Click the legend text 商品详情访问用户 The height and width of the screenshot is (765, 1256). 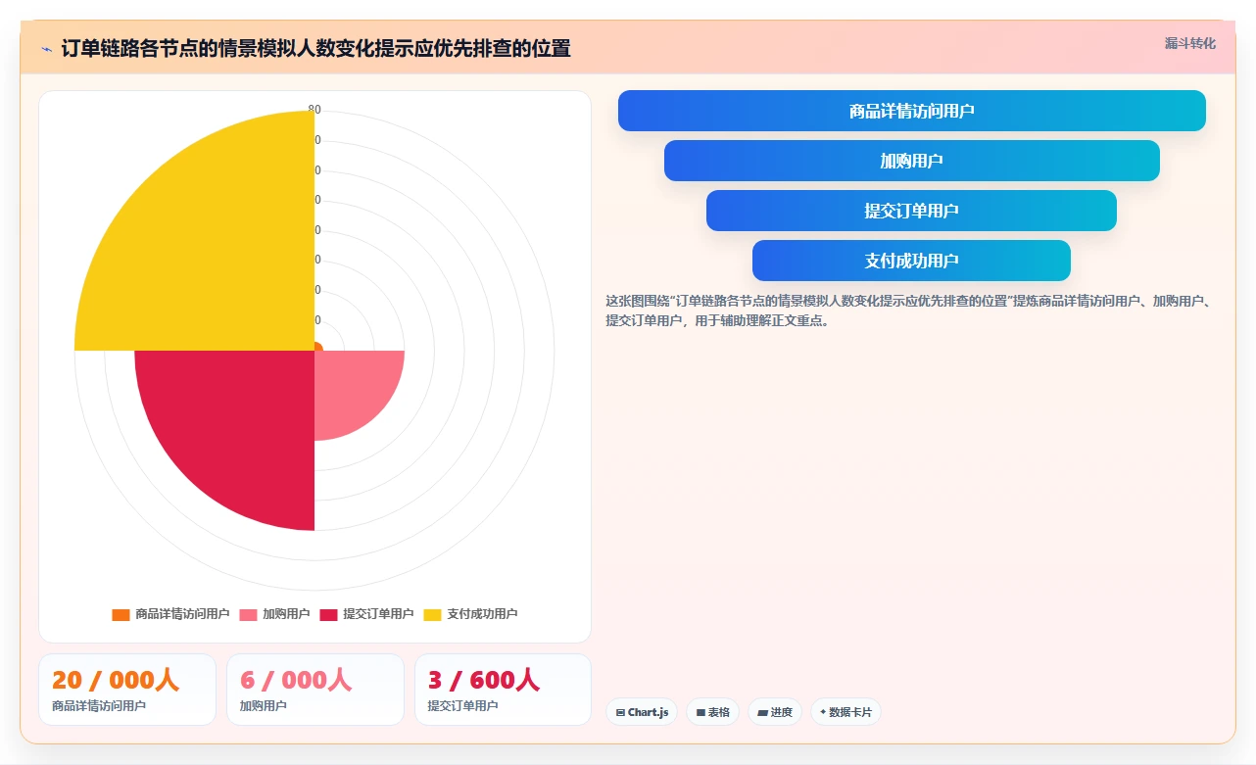[182, 614]
